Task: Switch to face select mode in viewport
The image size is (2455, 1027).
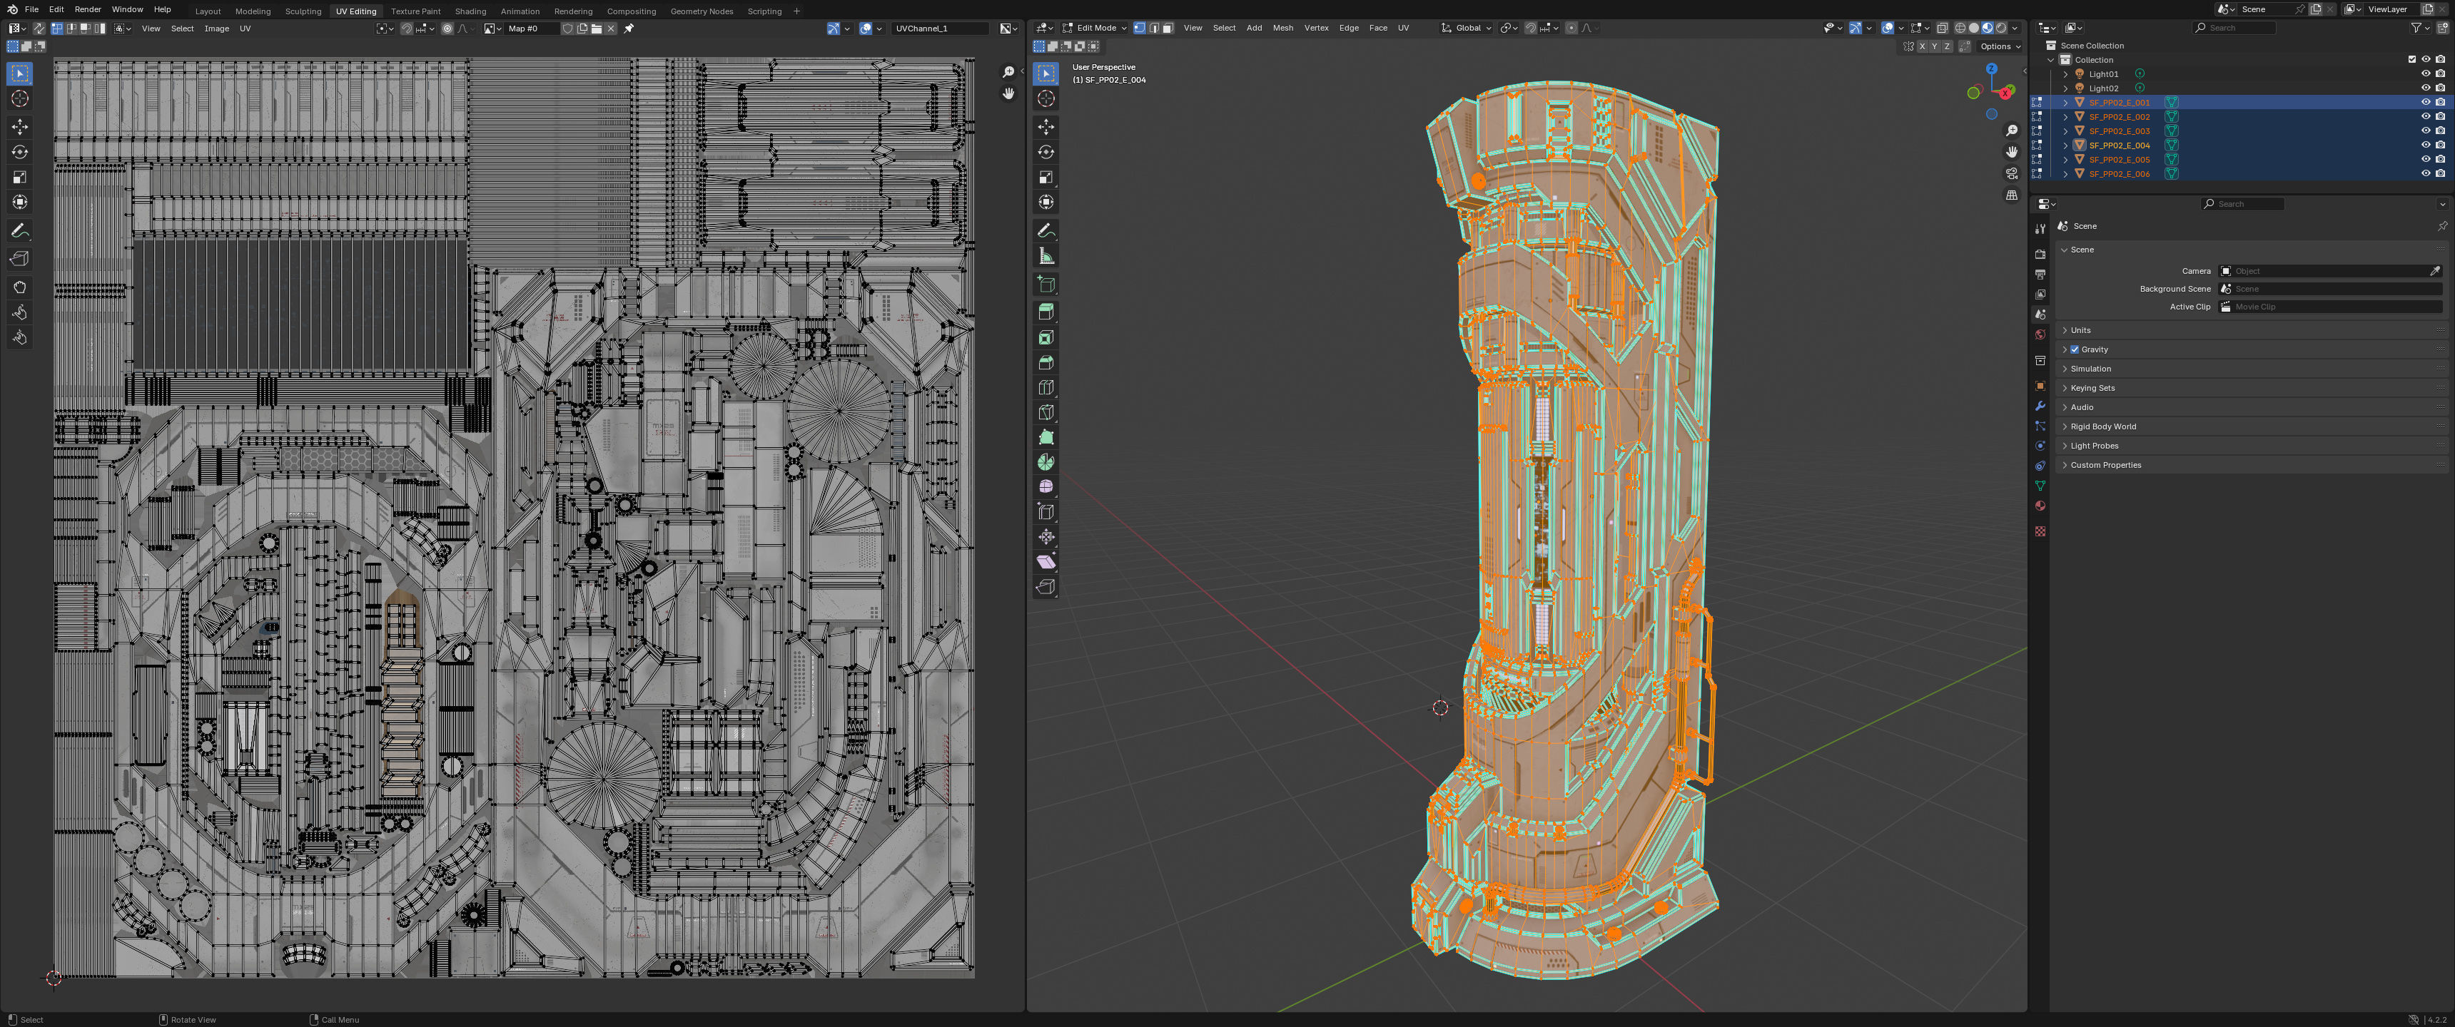Action: pos(1168,28)
